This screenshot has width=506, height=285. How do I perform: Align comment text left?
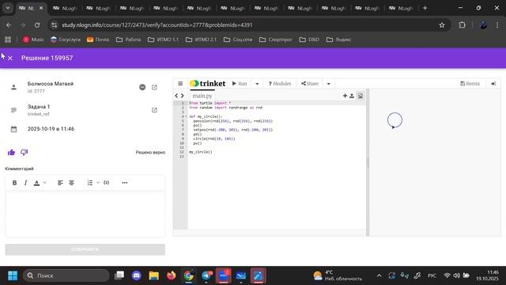(60, 183)
